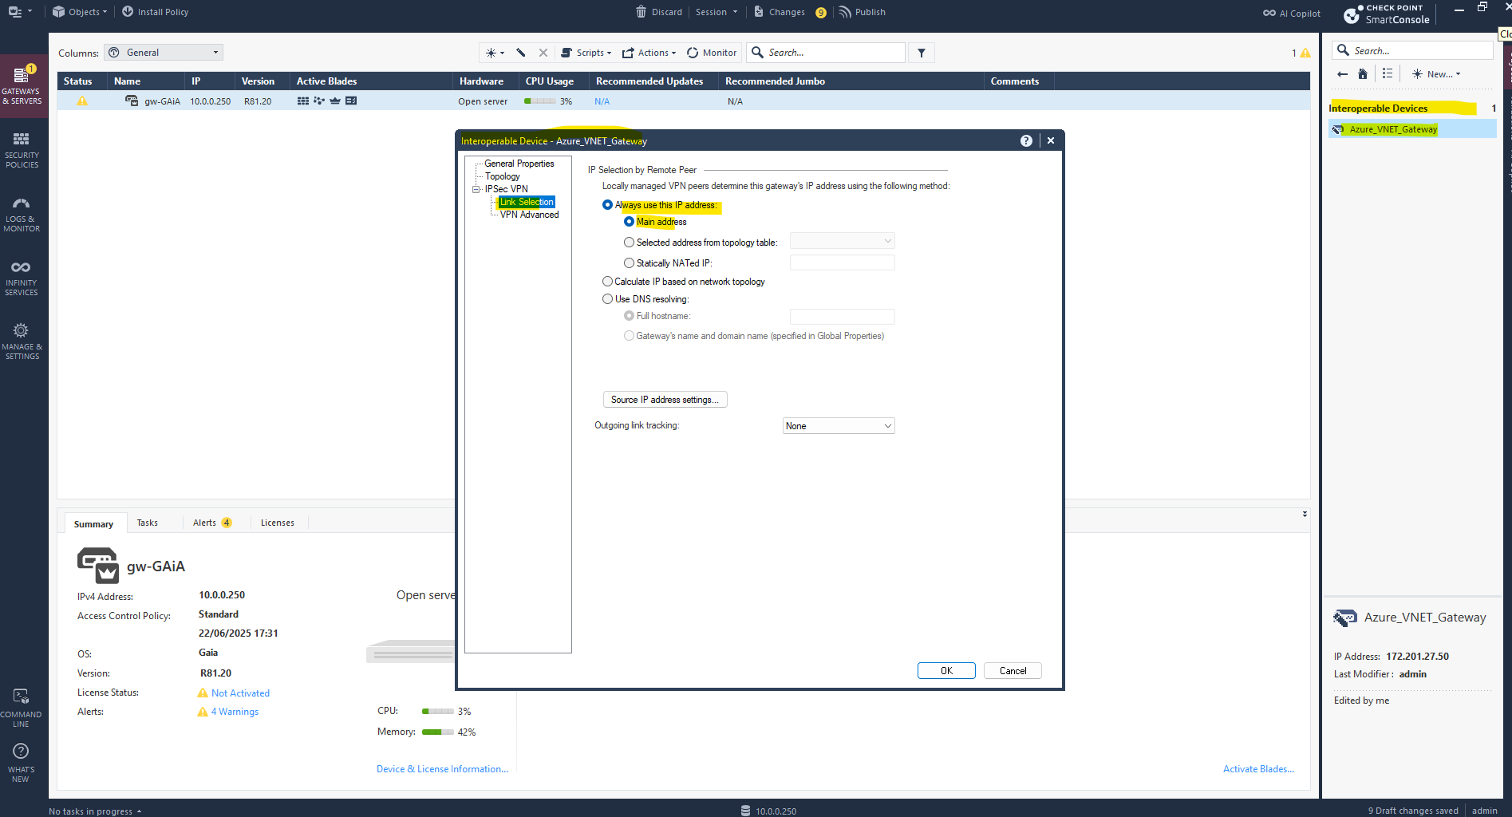Open Command Line tool
1512x817 pixels.
click(22, 707)
